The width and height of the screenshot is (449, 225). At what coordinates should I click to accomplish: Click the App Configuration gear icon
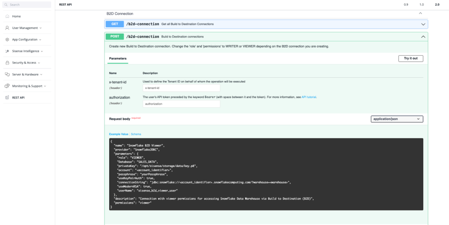click(x=7, y=40)
